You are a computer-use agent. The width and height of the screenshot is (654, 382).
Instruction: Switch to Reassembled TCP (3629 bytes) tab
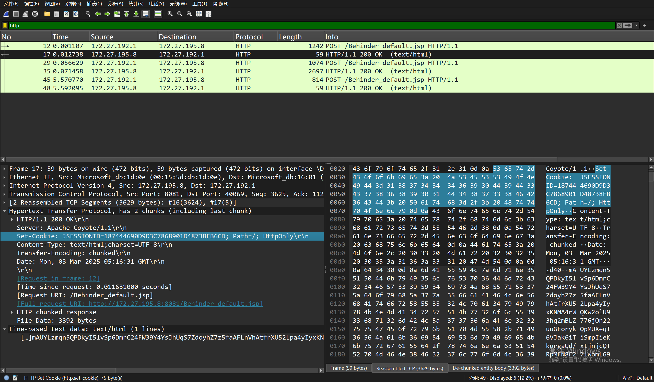point(410,368)
